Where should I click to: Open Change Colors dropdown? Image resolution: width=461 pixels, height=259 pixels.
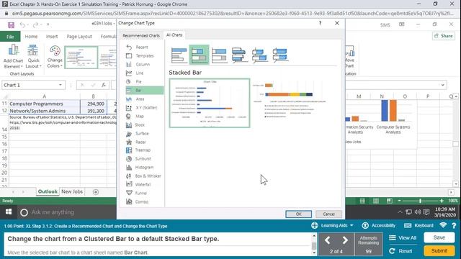[x=55, y=56]
